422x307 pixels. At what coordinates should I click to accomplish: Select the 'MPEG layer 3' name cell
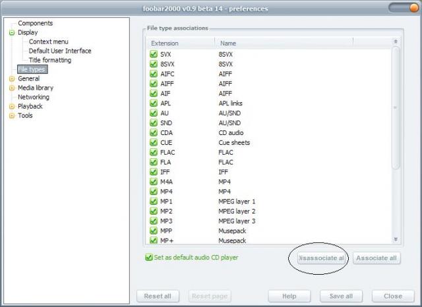[x=237, y=221]
